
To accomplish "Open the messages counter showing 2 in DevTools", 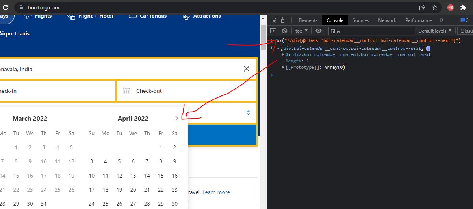I will pos(464,20).
